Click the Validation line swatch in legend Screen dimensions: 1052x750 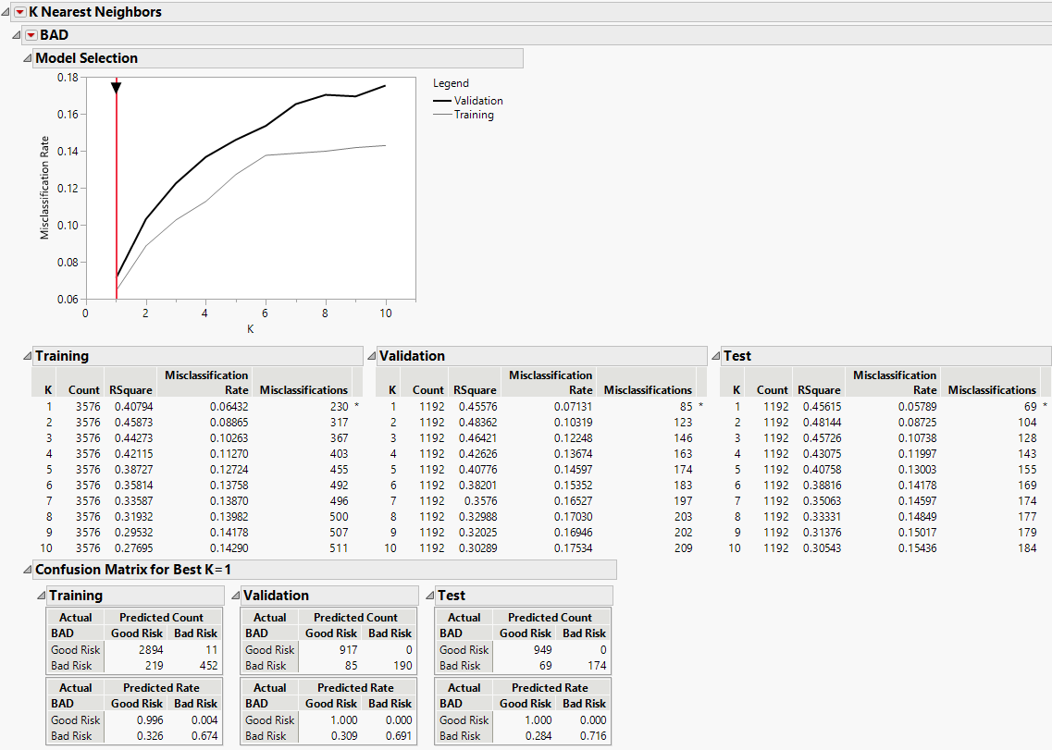[x=442, y=101]
